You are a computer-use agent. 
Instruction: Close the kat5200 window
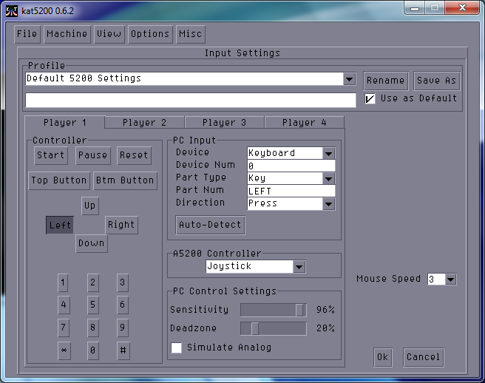click(x=462, y=7)
